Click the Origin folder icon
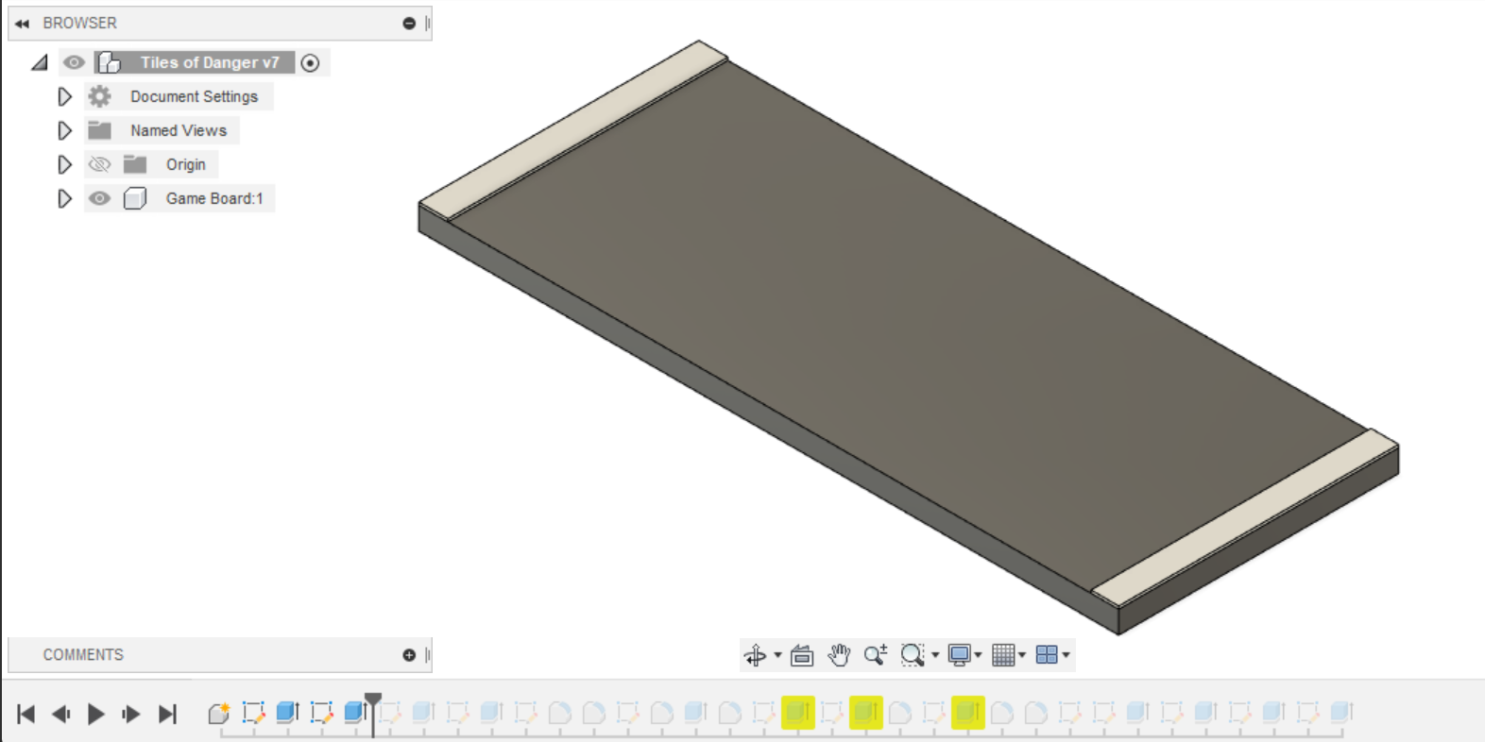Screen dimensions: 1485x742 135,164
